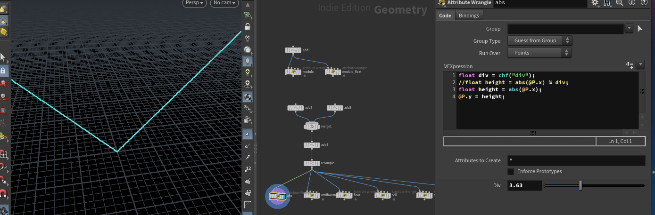The width and height of the screenshot is (655, 215).
Task: Select the add4 node
Action: click(x=312, y=145)
